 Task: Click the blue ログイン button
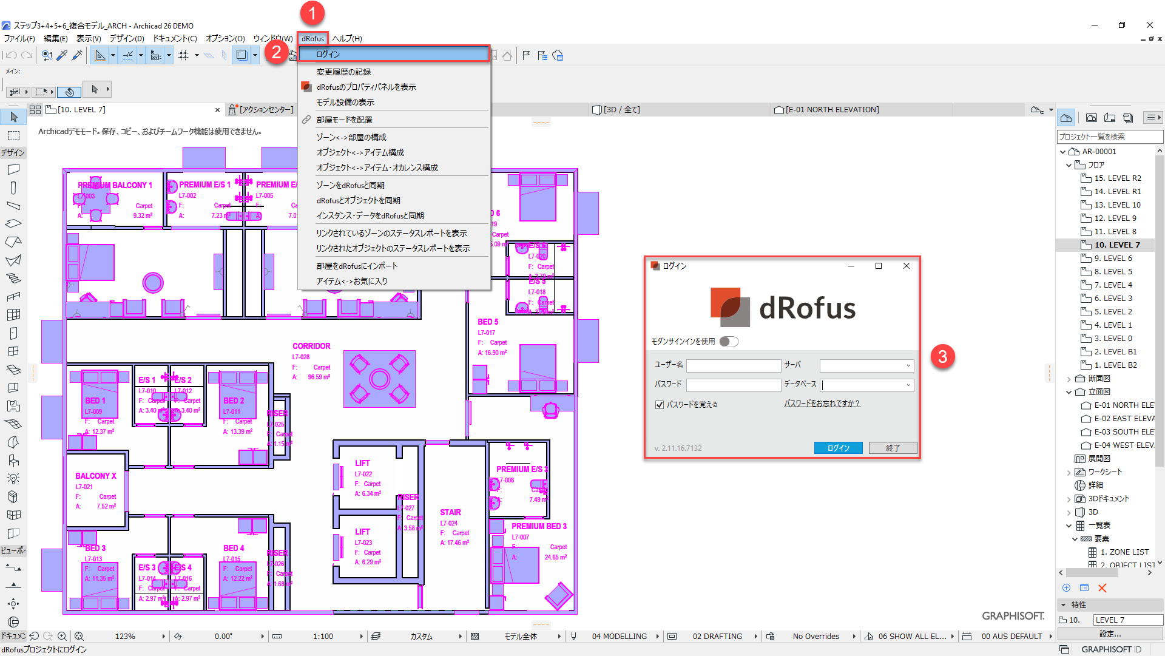(x=838, y=448)
